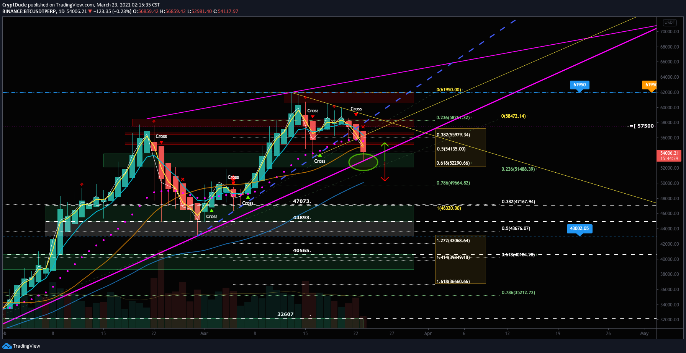Click the H:56859.42 high value in header
The image size is (686, 353).
tap(173, 11)
